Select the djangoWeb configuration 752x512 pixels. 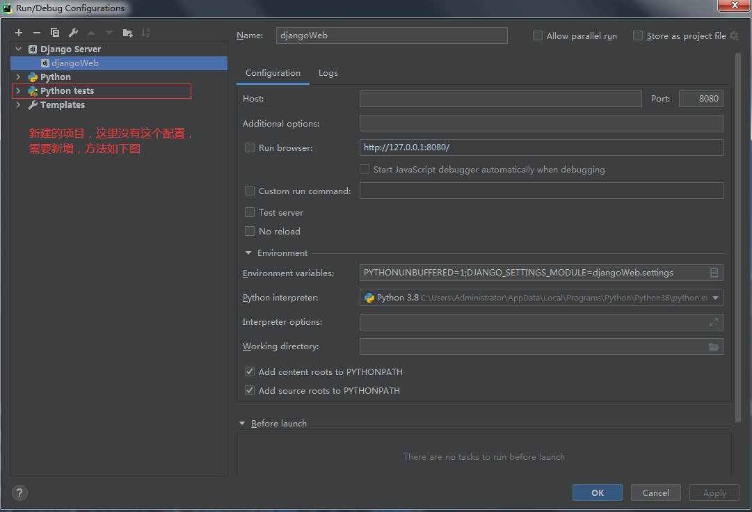click(119, 63)
